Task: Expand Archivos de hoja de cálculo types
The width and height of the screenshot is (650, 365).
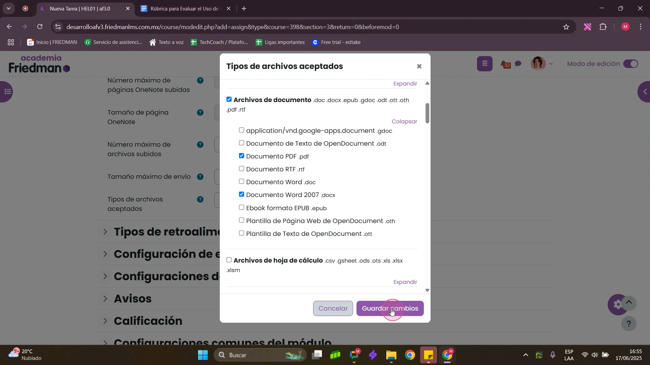Action: [x=405, y=282]
